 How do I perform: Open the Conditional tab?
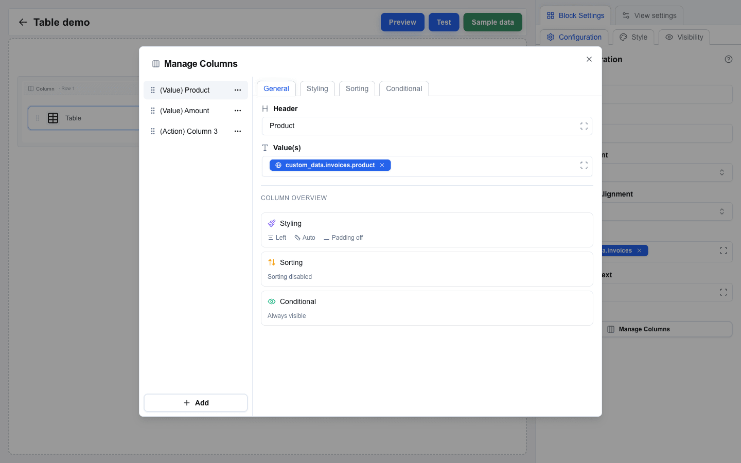click(x=404, y=88)
